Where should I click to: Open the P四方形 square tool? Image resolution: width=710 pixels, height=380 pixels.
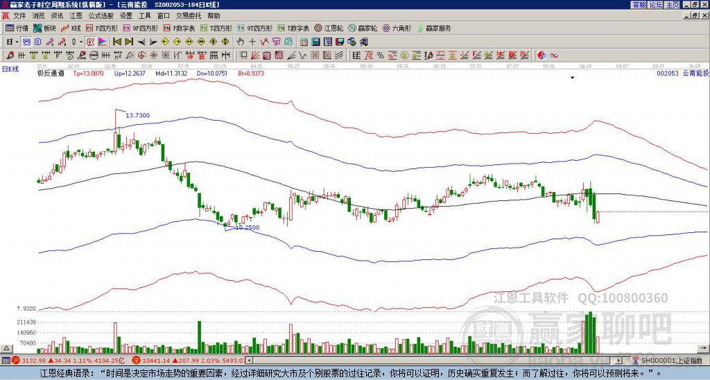coord(102,28)
